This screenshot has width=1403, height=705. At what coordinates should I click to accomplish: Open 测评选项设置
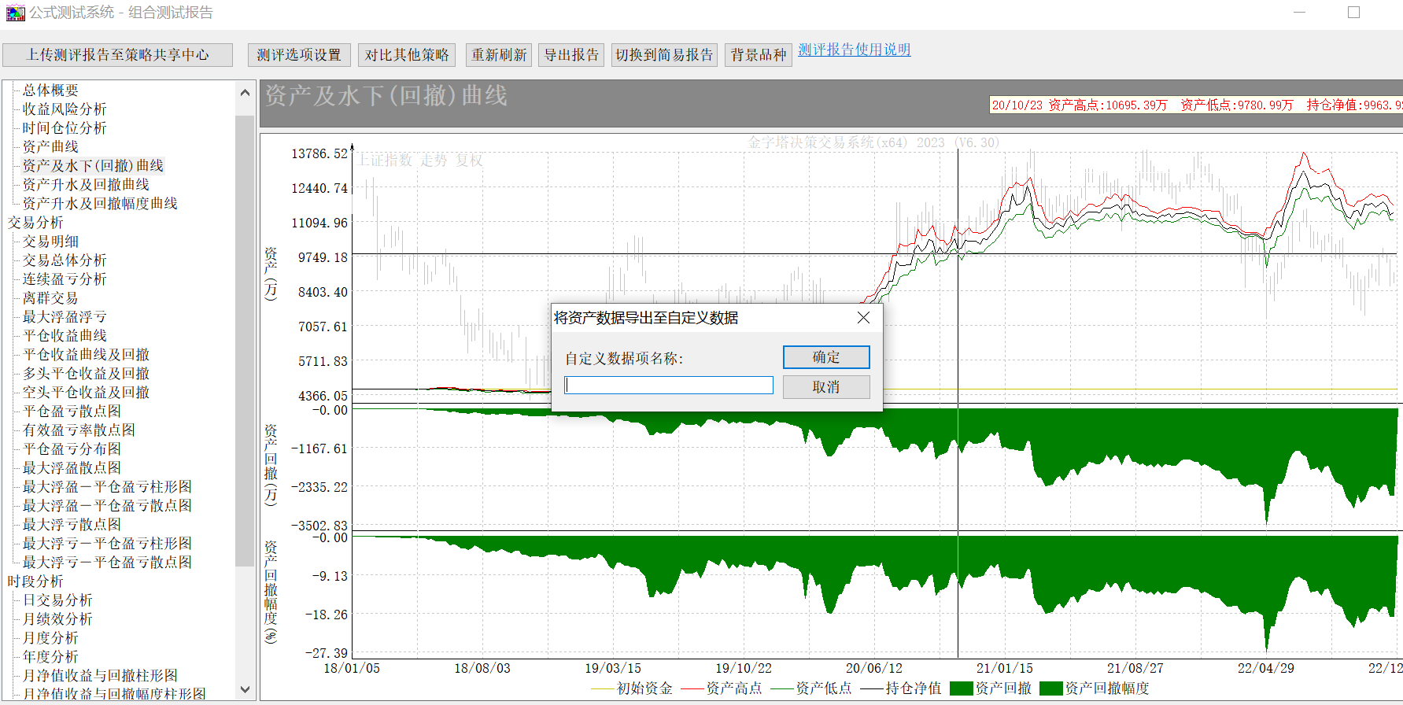coord(299,55)
